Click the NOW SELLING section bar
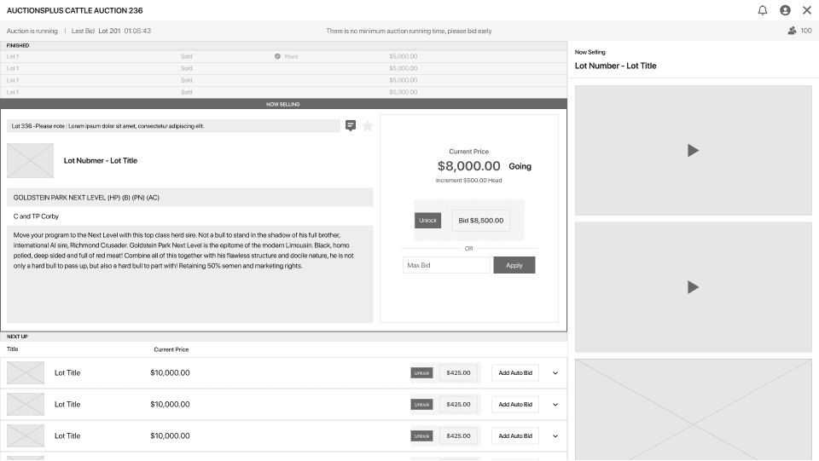Screen dimensions: 819x461 click(x=283, y=104)
